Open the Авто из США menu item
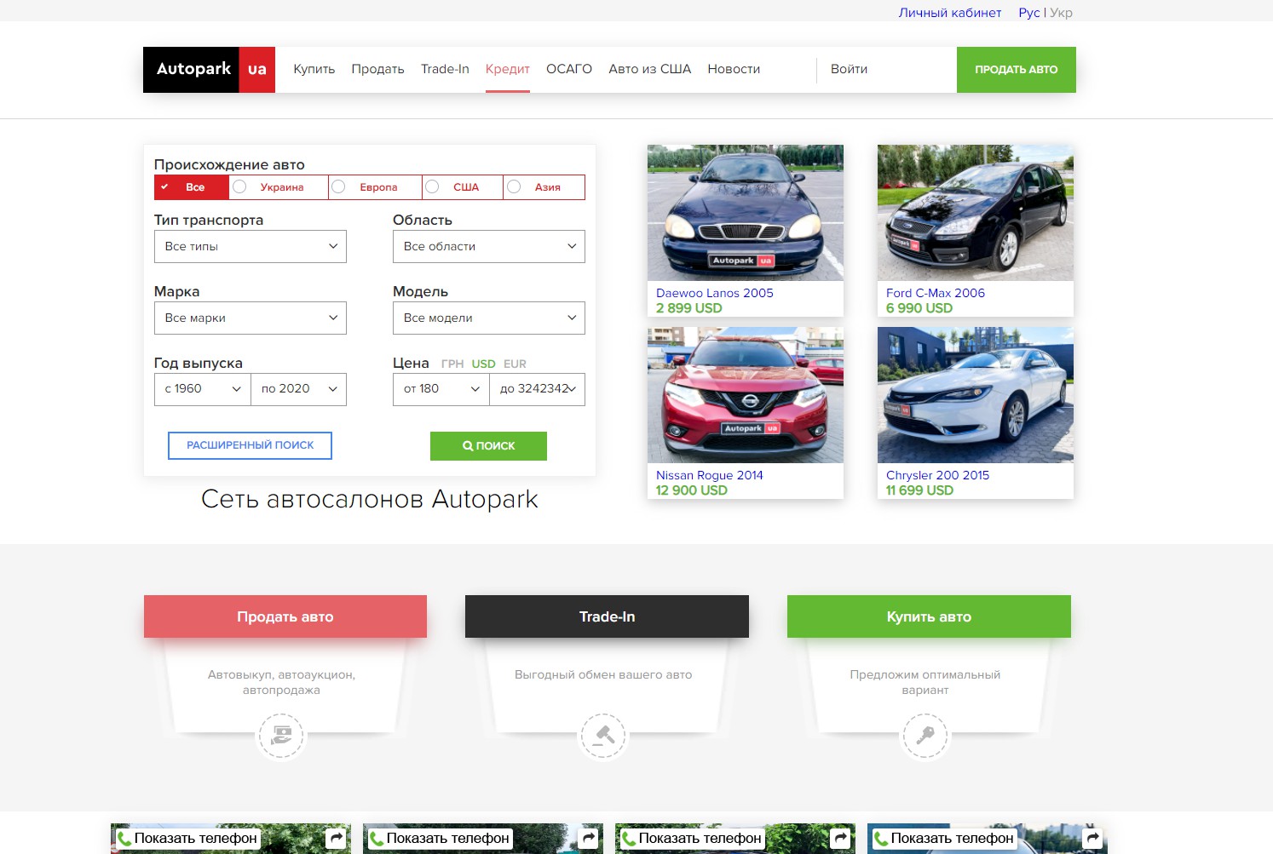This screenshot has height=854, width=1273. (x=649, y=69)
